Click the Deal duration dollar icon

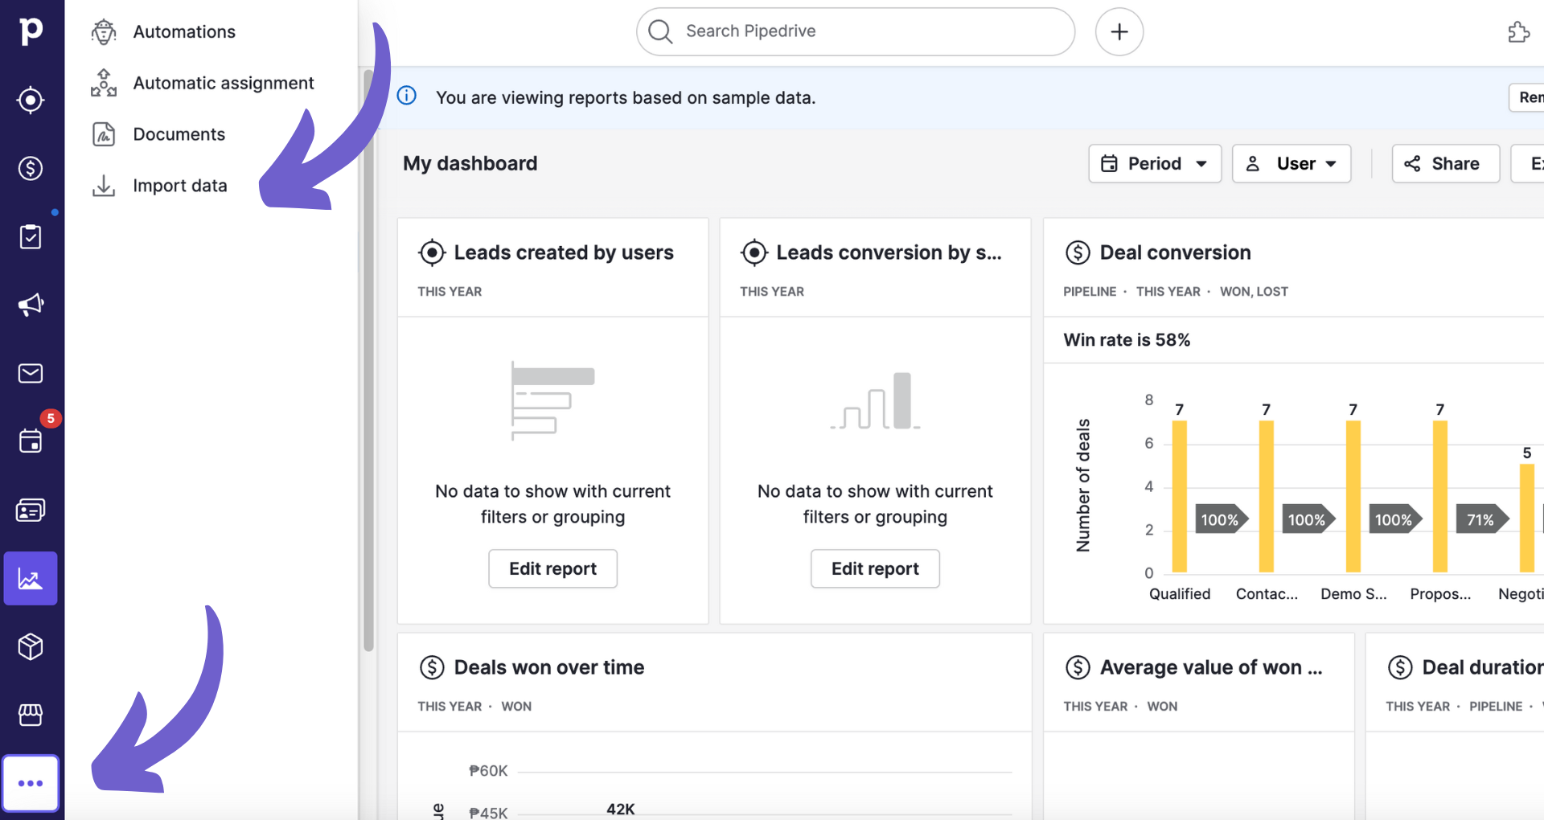(x=1400, y=667)
